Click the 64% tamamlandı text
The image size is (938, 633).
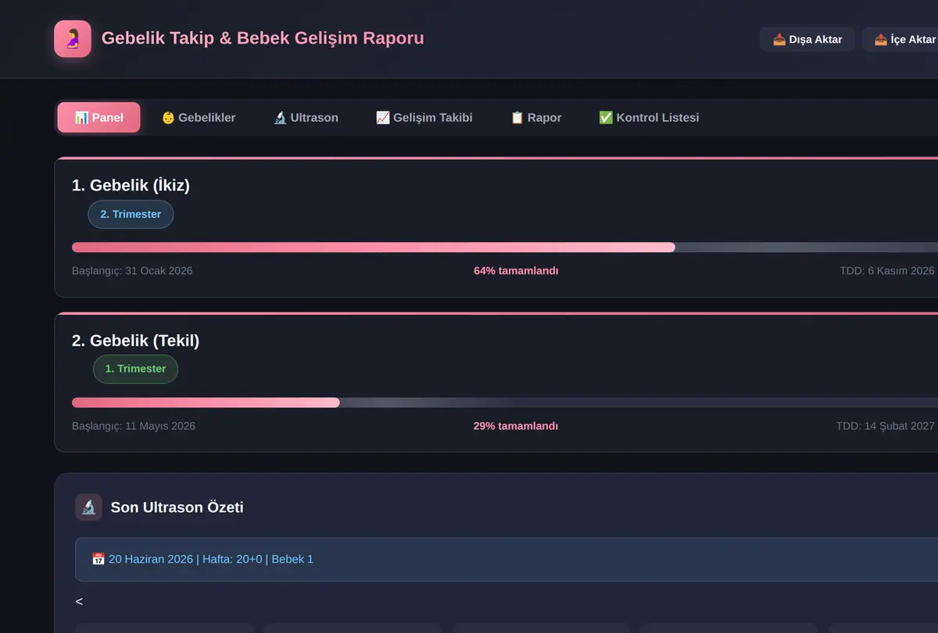pyautogui.click(x=516, y=271)
